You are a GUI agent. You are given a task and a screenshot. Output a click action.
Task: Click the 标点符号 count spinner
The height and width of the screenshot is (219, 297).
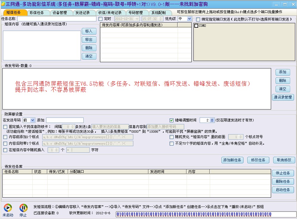tap(240, 137)
